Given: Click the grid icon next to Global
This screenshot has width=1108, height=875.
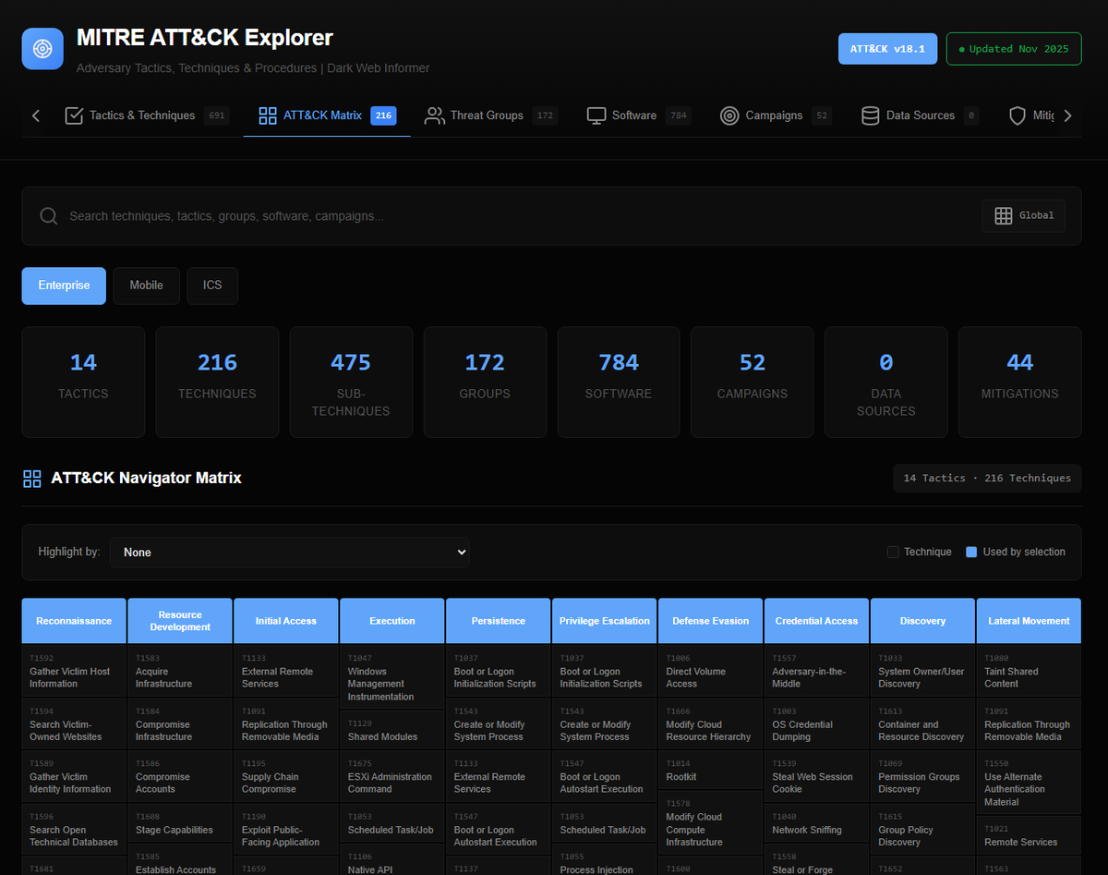Looking at the screenshot, I should click(x=1004, y=215).
